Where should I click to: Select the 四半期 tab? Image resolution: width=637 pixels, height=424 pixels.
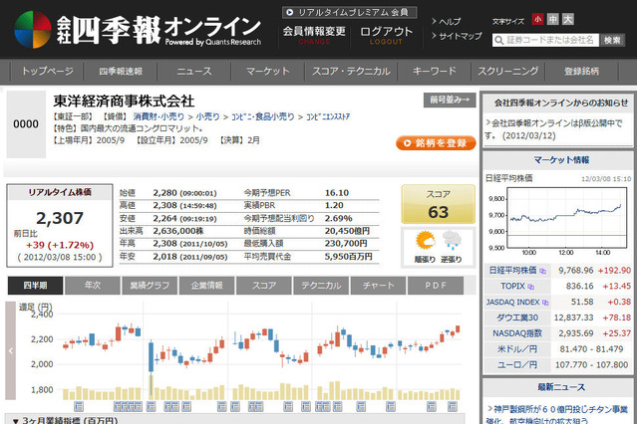pyautogui.click(x=35, y=286)
